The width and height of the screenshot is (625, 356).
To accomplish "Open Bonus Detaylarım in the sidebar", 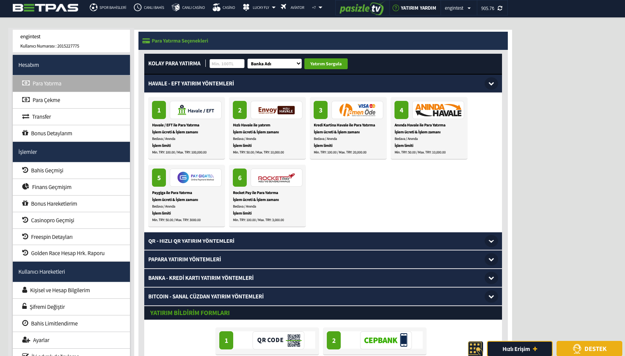I will point(71,133).
